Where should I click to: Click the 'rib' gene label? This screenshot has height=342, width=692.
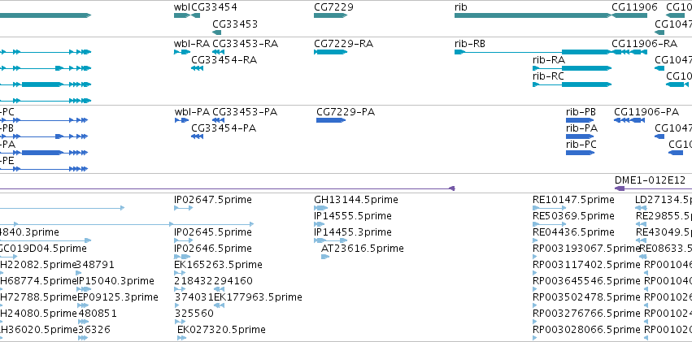[x=461, y=7]
